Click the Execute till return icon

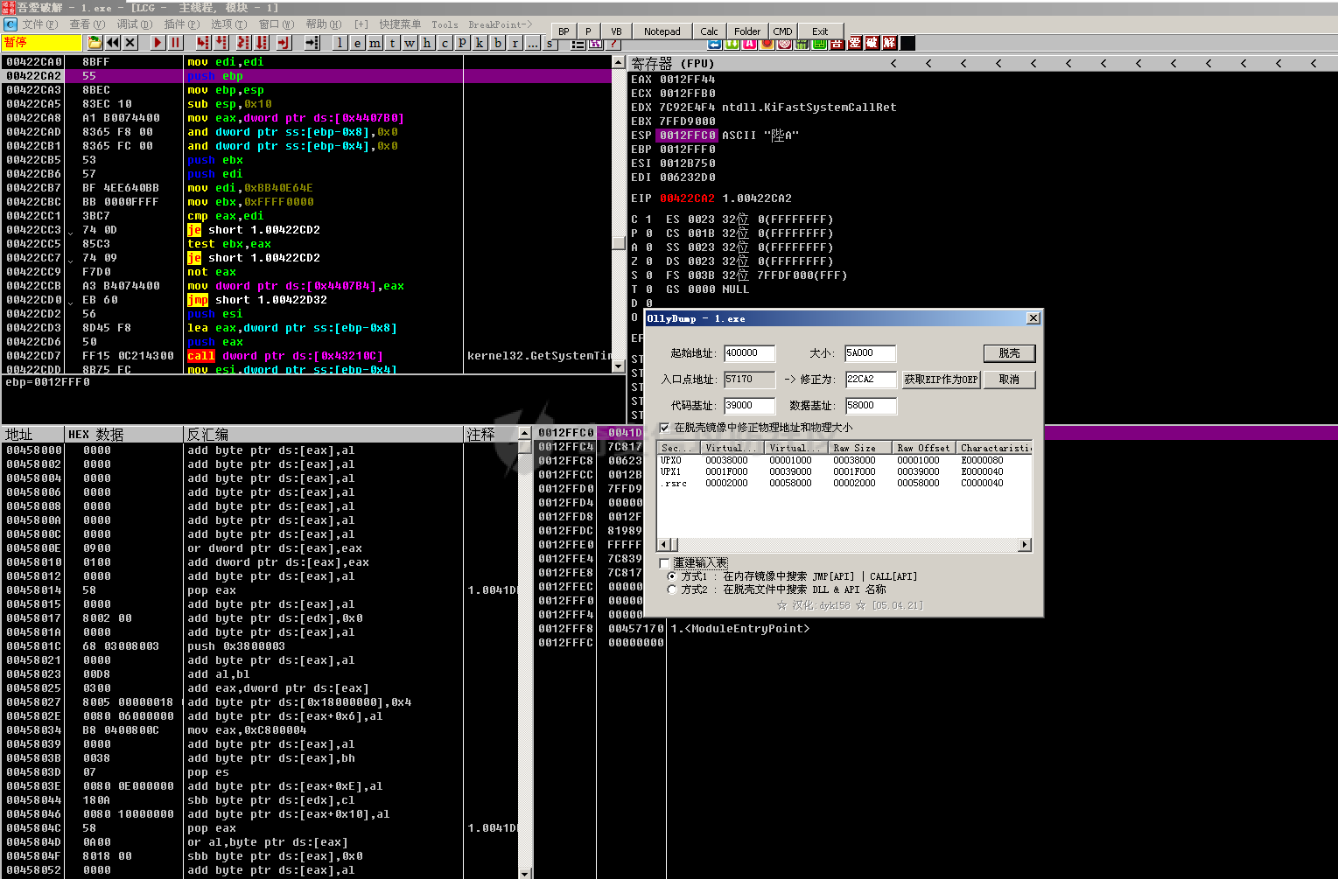click(284, 42)
